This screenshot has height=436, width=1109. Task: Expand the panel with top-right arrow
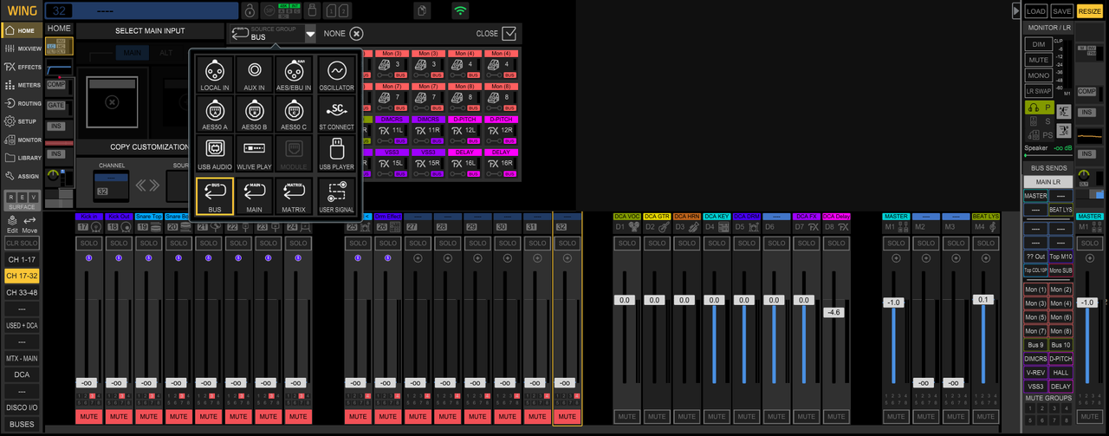1016,10
